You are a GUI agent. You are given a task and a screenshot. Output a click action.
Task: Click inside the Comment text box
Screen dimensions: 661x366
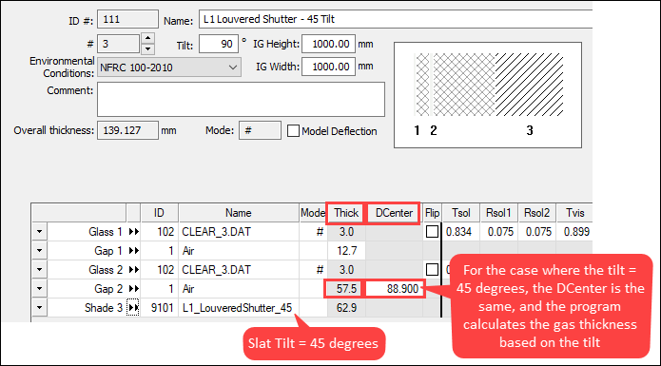point(241,100)
